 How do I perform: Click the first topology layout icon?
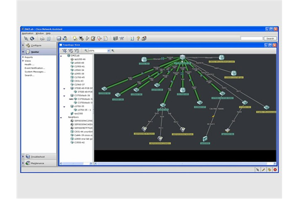click(x=64, y=51)
